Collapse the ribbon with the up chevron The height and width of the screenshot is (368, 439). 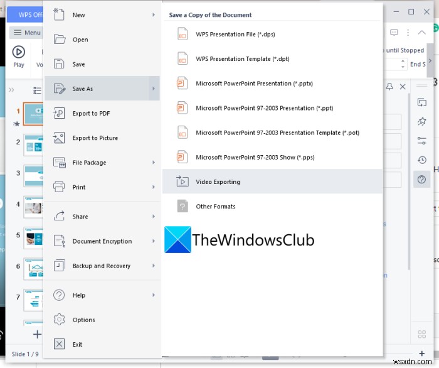click(x=421, y=33)
